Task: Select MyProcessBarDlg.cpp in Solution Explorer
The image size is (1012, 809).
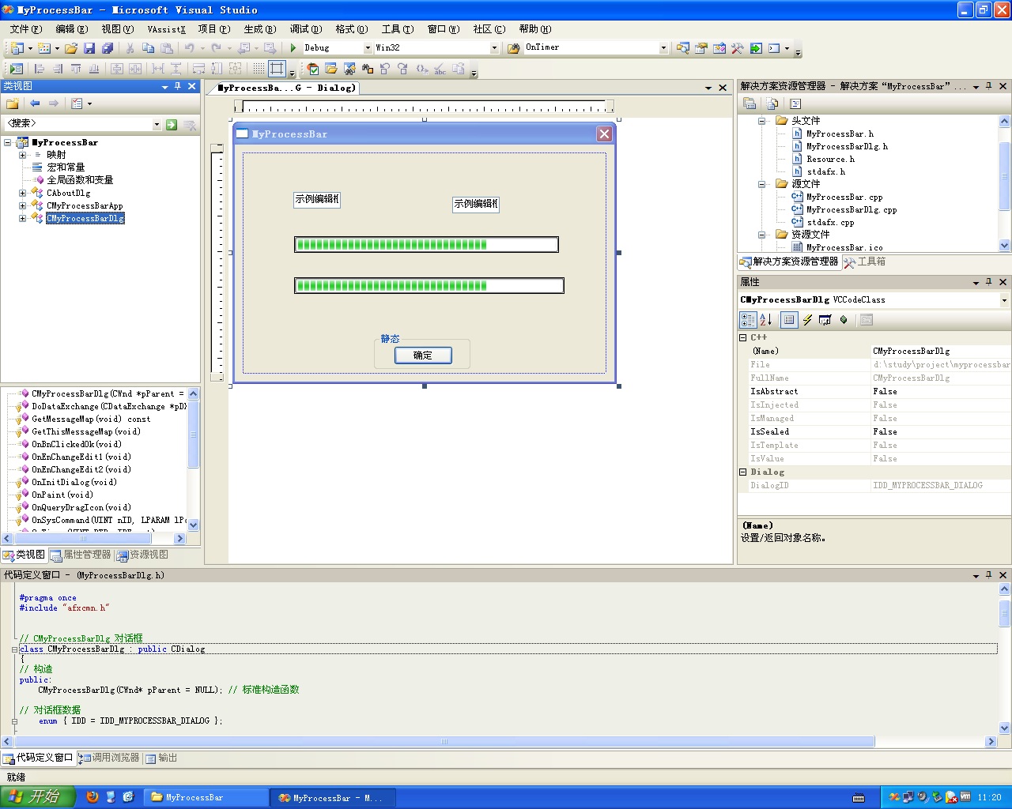Action: [x=852, y=210]
